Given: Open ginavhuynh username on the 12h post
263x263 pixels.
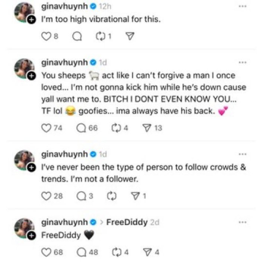Looking at the screenshot, I should coord(64,6).
